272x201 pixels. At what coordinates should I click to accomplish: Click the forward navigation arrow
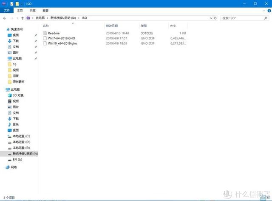point(11,18)
